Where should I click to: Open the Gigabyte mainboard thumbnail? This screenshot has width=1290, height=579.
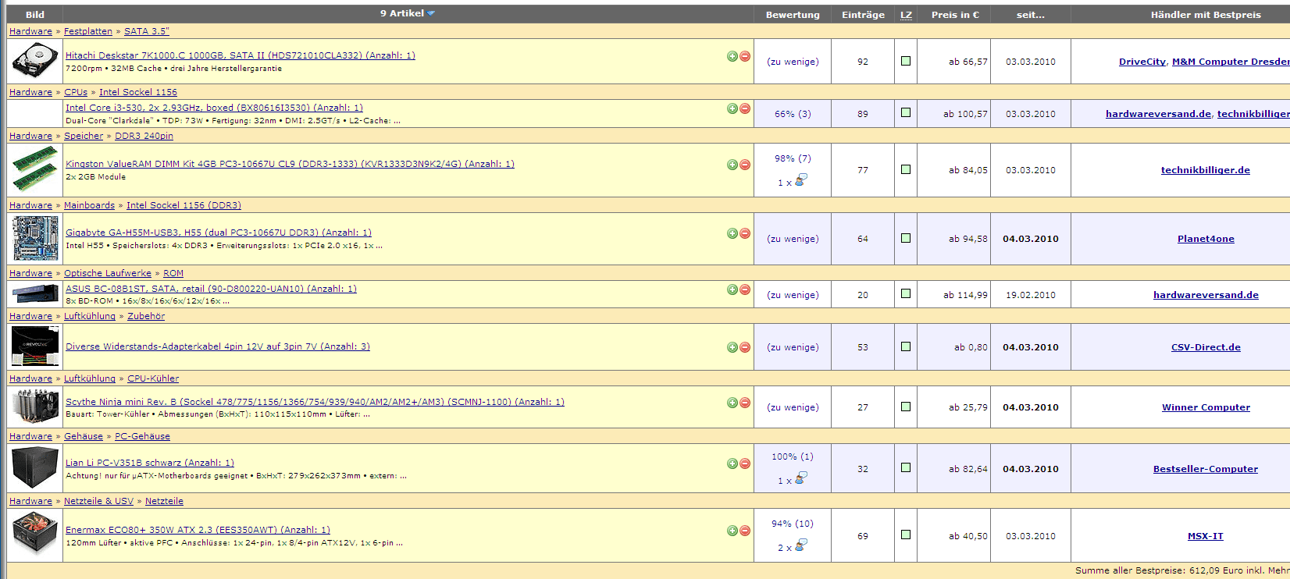pos(35,239)
